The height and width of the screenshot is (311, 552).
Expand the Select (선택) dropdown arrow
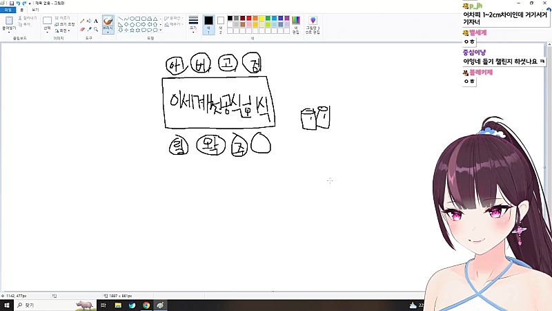pos(47,31)
